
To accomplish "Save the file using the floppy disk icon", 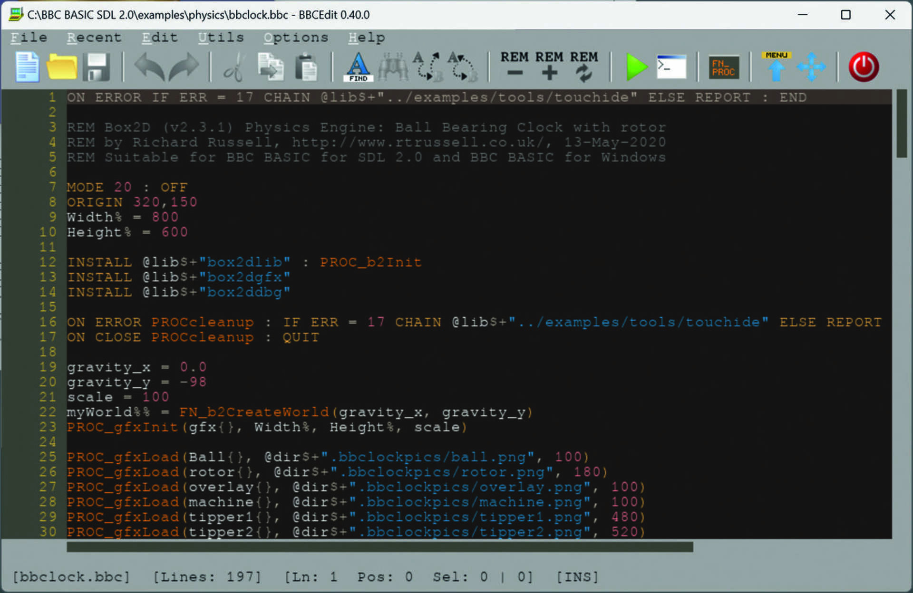I will coord(97,67).
